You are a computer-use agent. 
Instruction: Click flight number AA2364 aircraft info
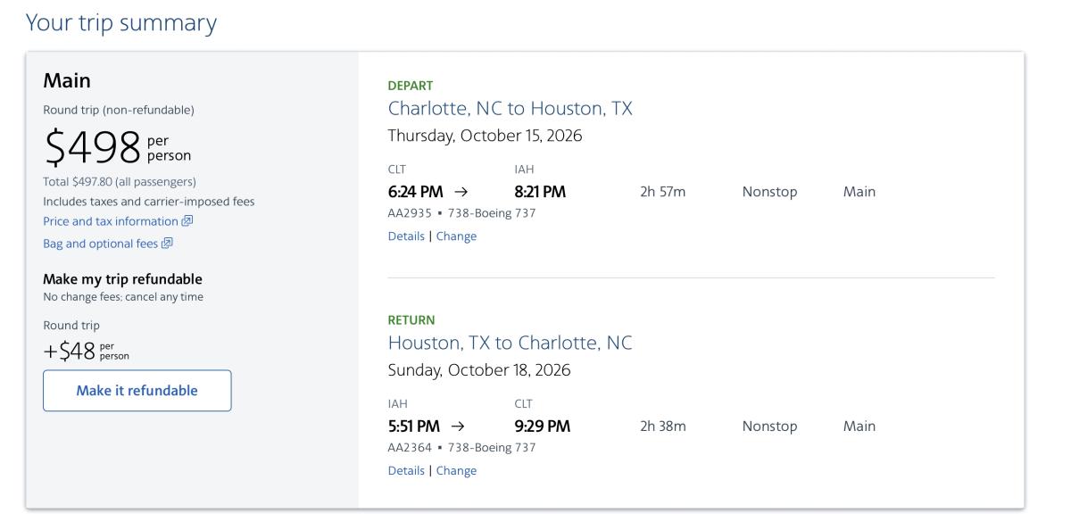(461, 448)
